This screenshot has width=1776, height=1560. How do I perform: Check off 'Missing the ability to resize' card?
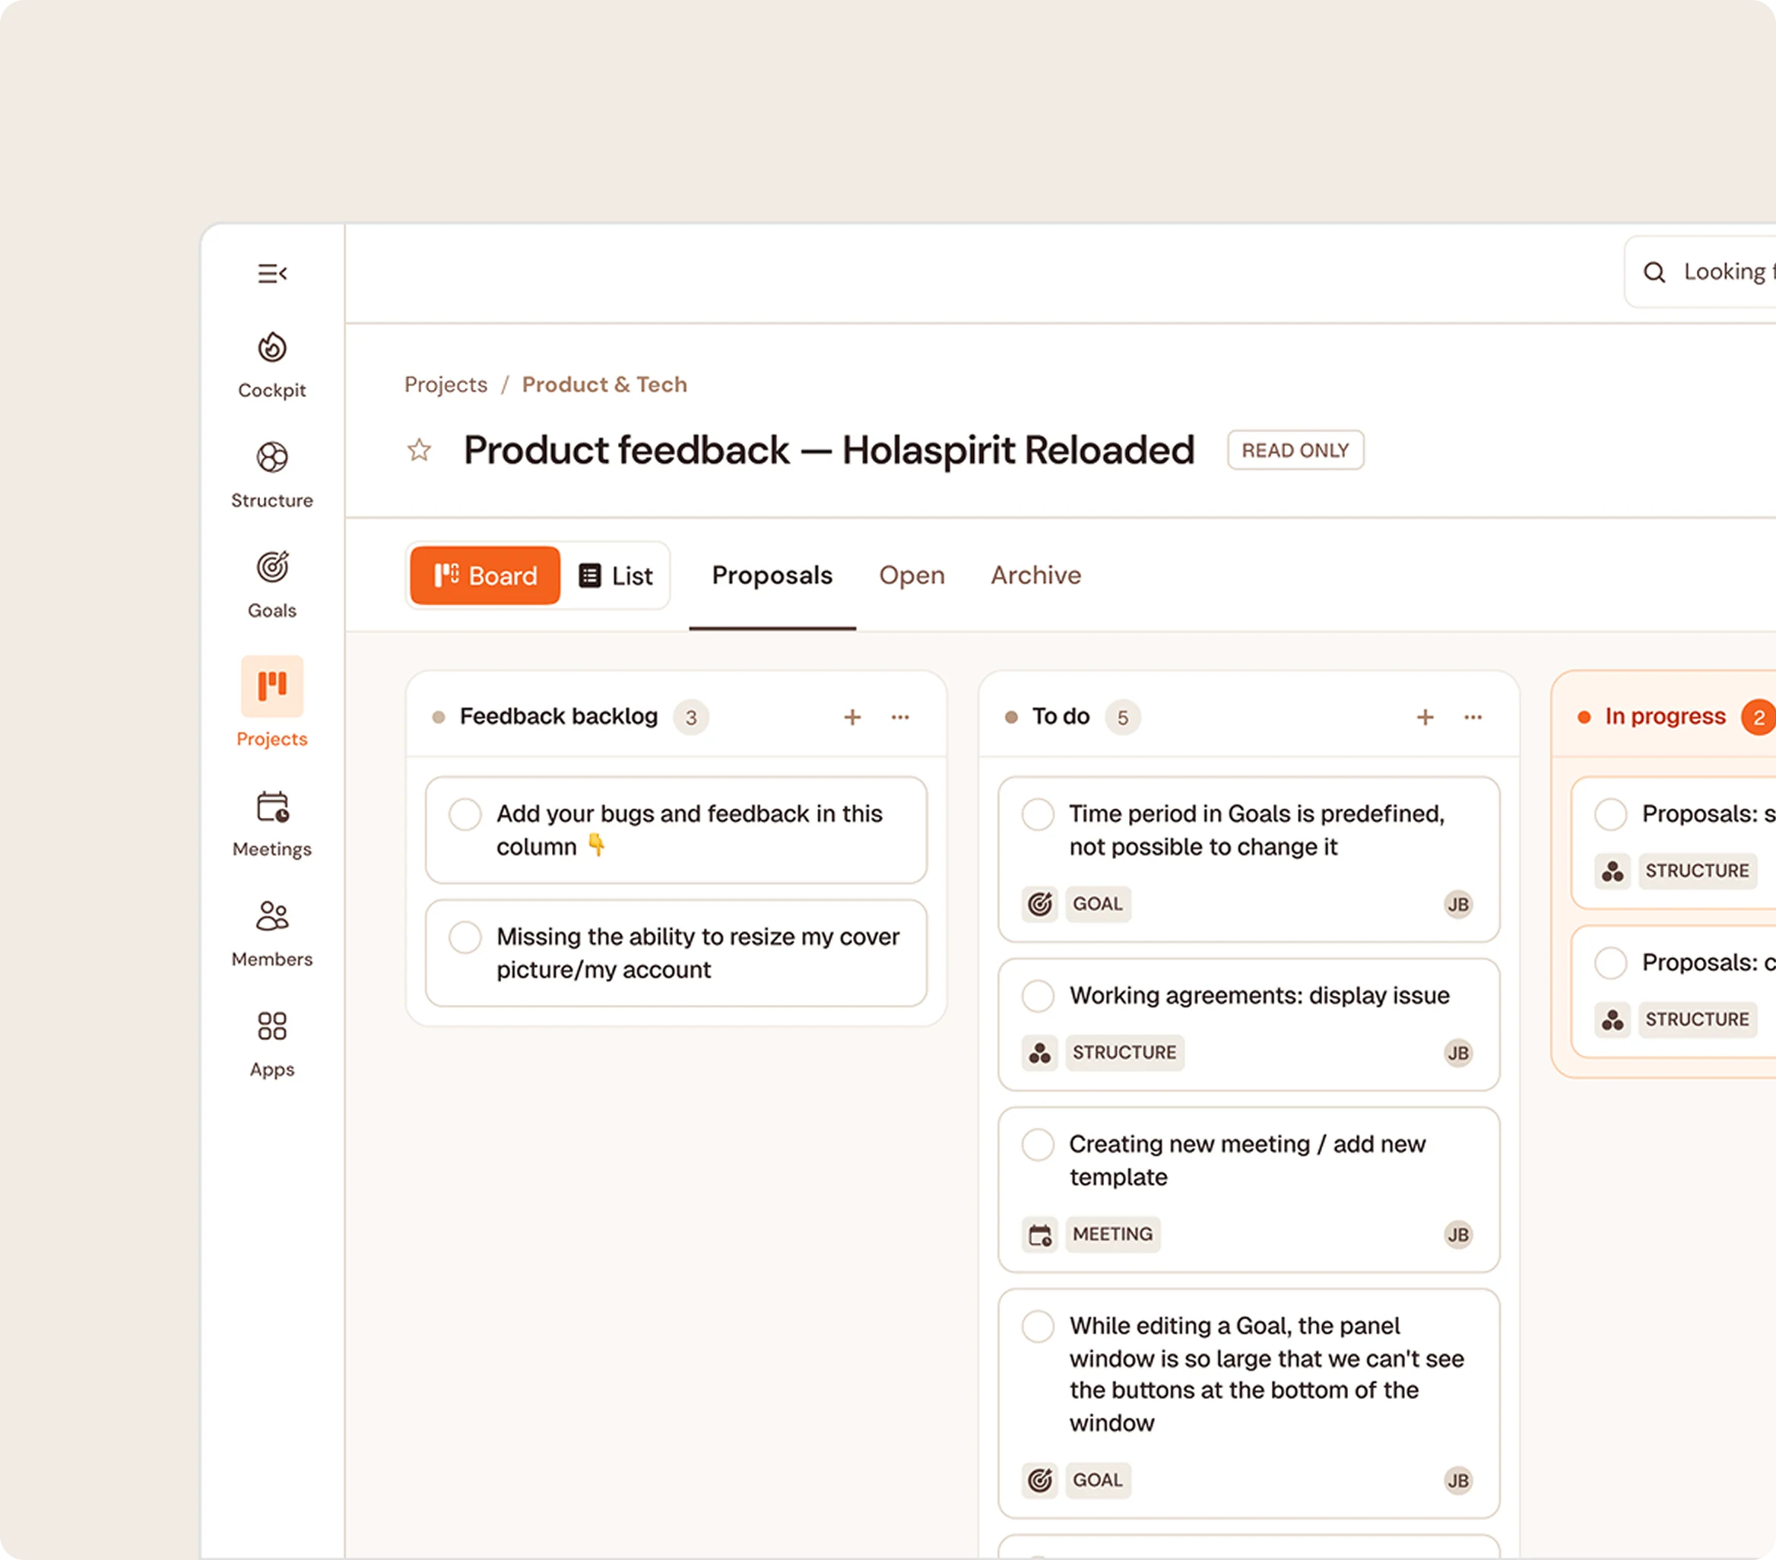(x=465, y=937)
